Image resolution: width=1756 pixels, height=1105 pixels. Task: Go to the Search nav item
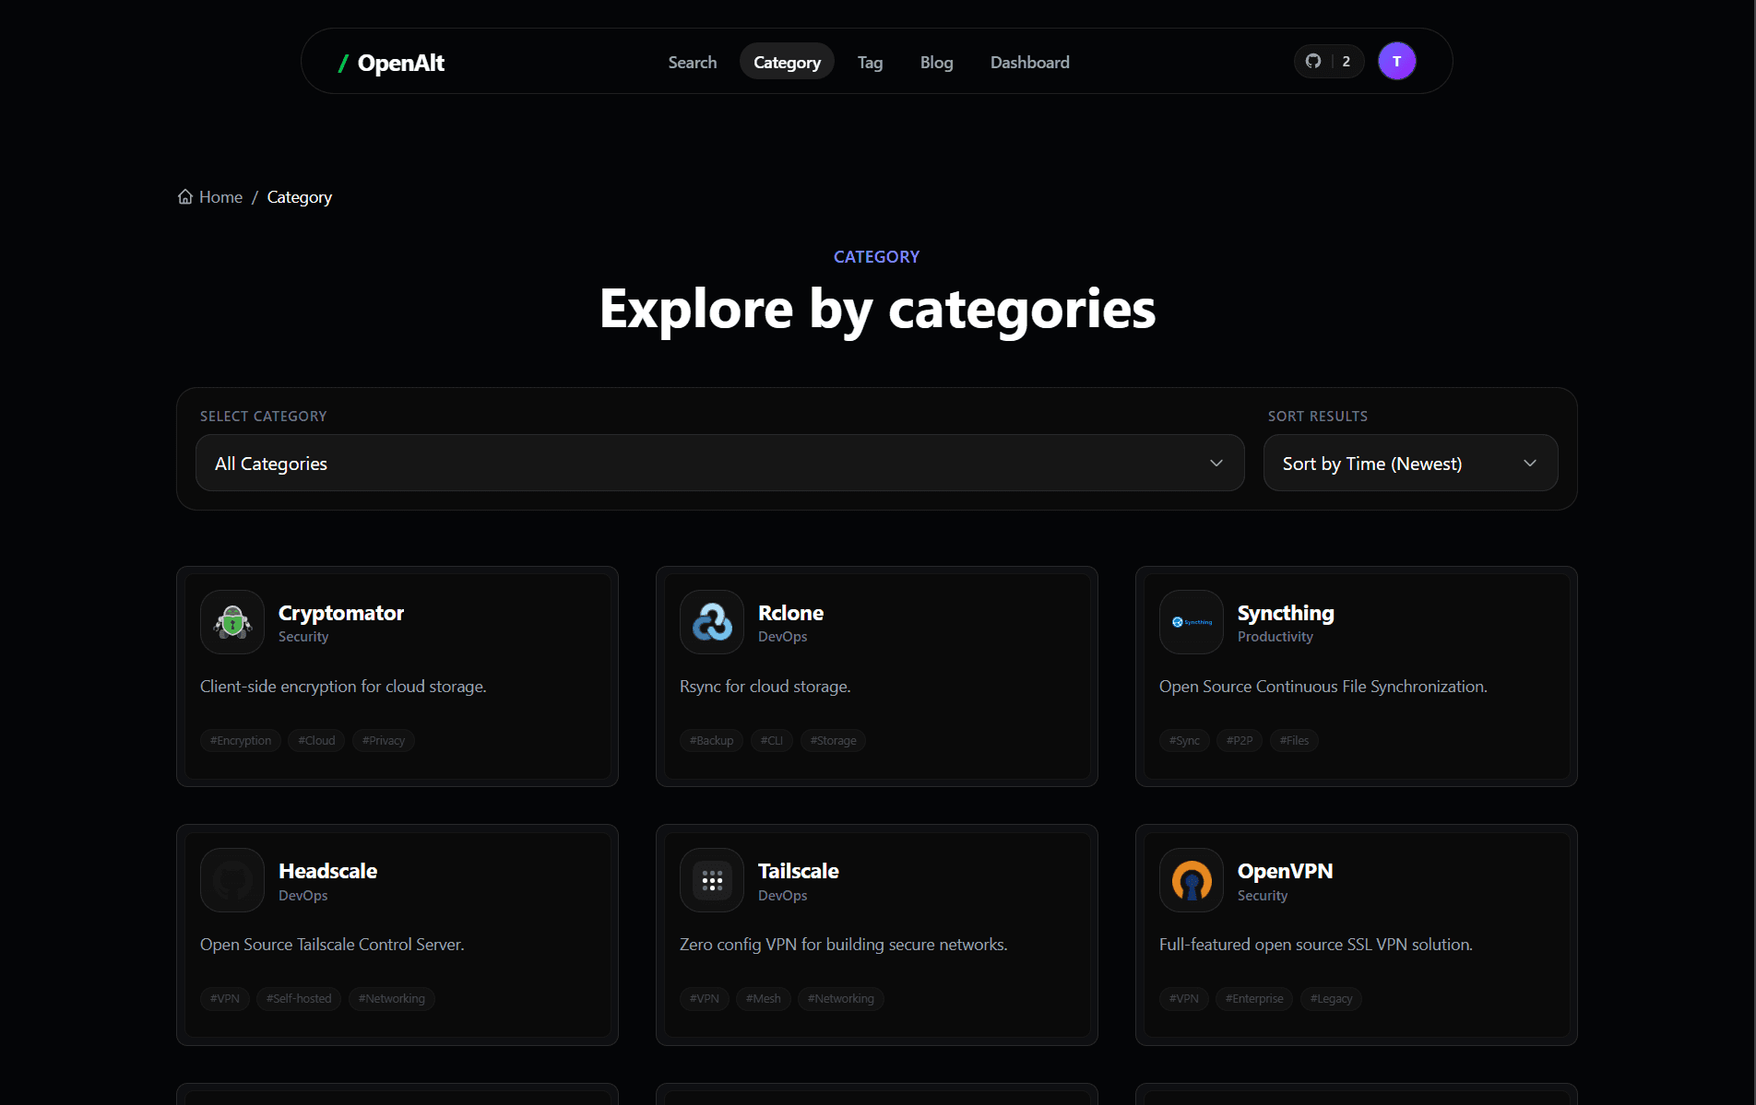(x=693, y=62)
